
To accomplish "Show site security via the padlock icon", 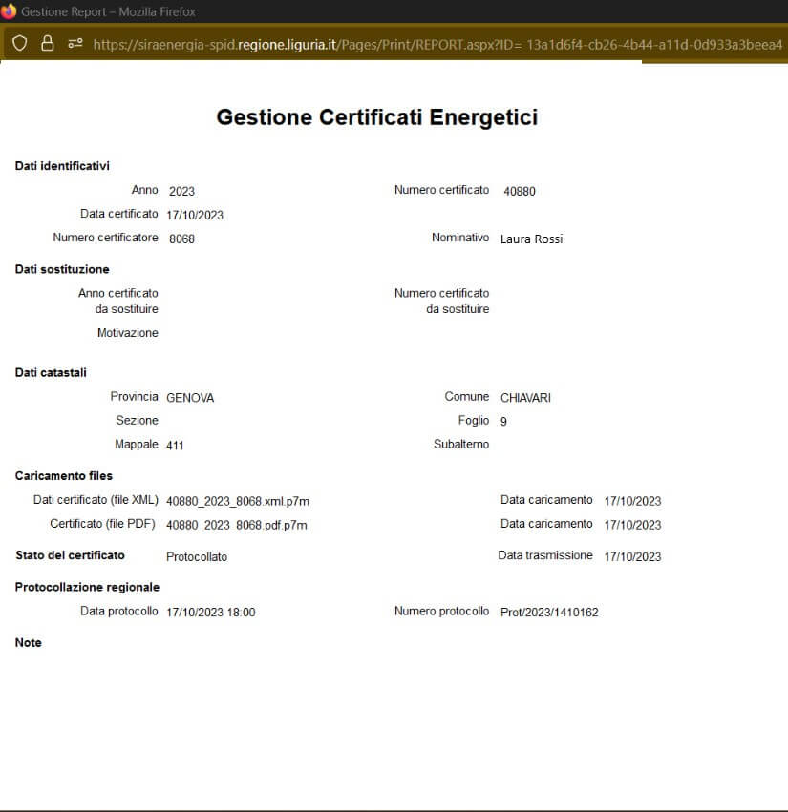I will click(x=47, y=43).
